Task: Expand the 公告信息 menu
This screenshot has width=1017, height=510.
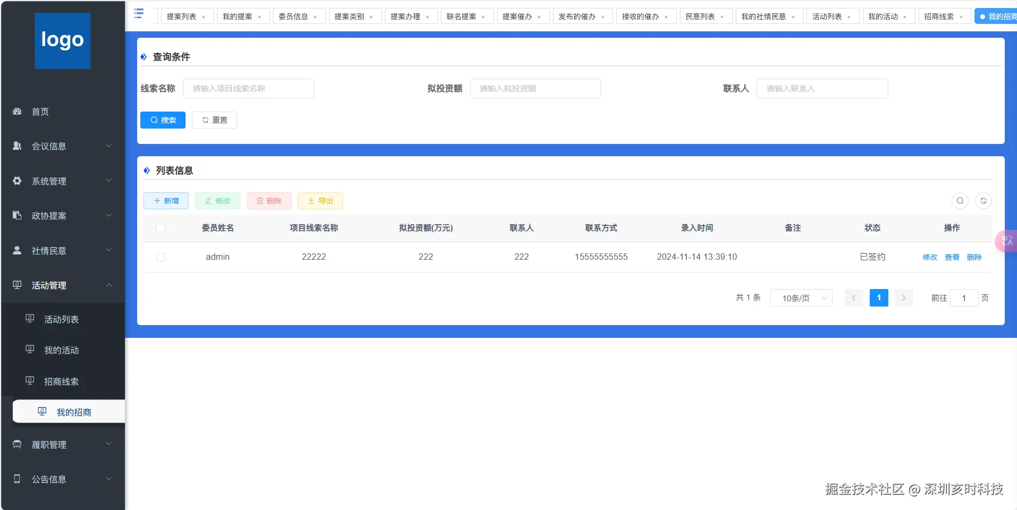Action: [x=63, y=479]
